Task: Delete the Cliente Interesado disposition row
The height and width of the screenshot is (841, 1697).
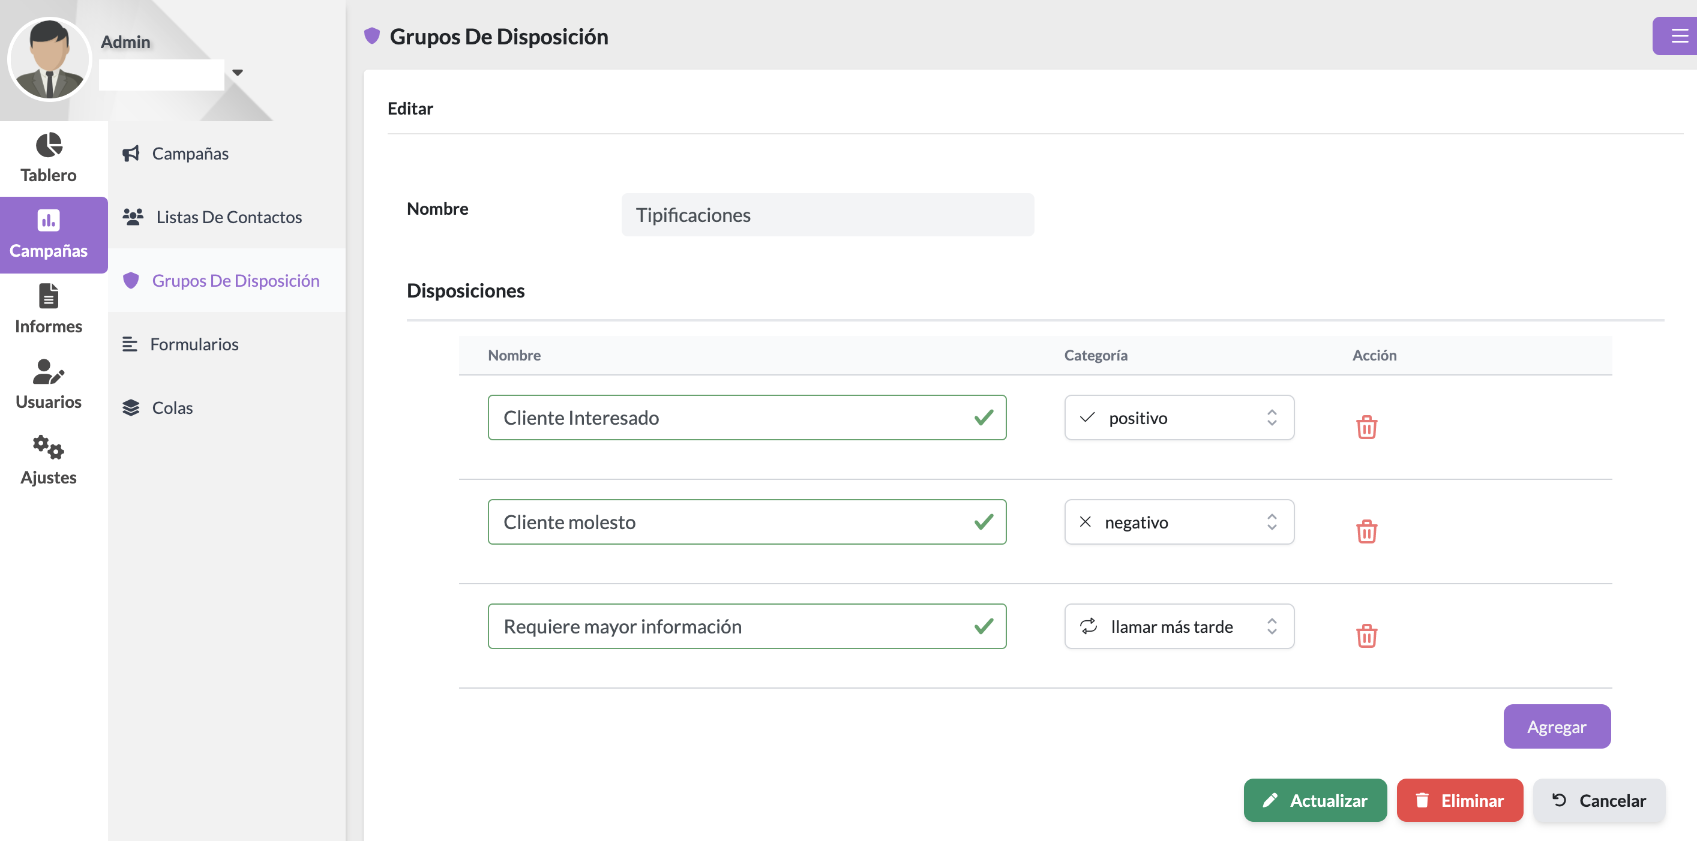Action: click(x=1366, y=426)
